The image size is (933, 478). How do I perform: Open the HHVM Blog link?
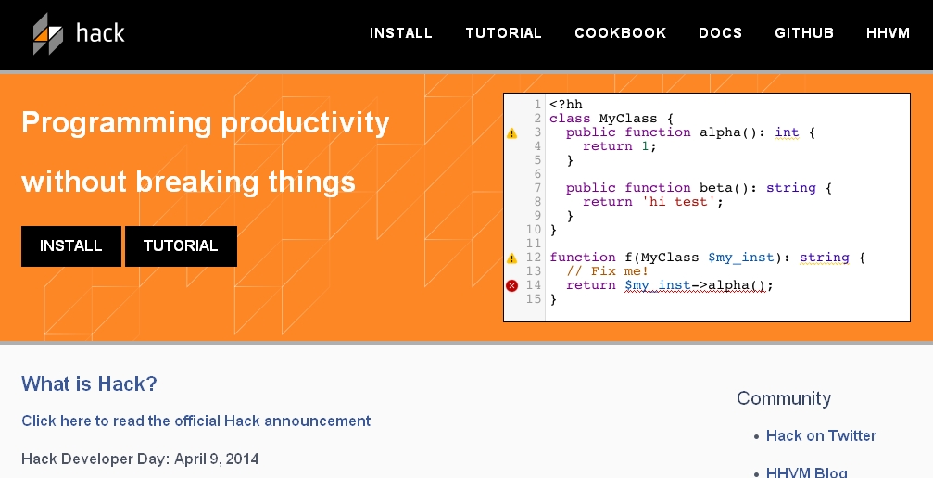(x=806, y=472)
